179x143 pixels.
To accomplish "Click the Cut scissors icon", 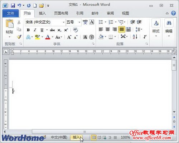I will [19, 22].
